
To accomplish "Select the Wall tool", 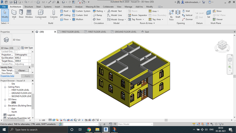I will (14, 14).
